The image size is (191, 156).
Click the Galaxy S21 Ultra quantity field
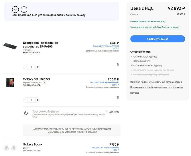click(31, 100)
